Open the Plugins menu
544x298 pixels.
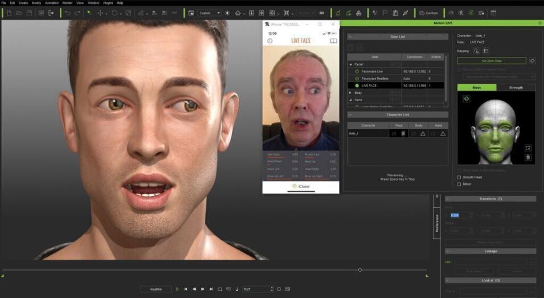coord(108,3)
